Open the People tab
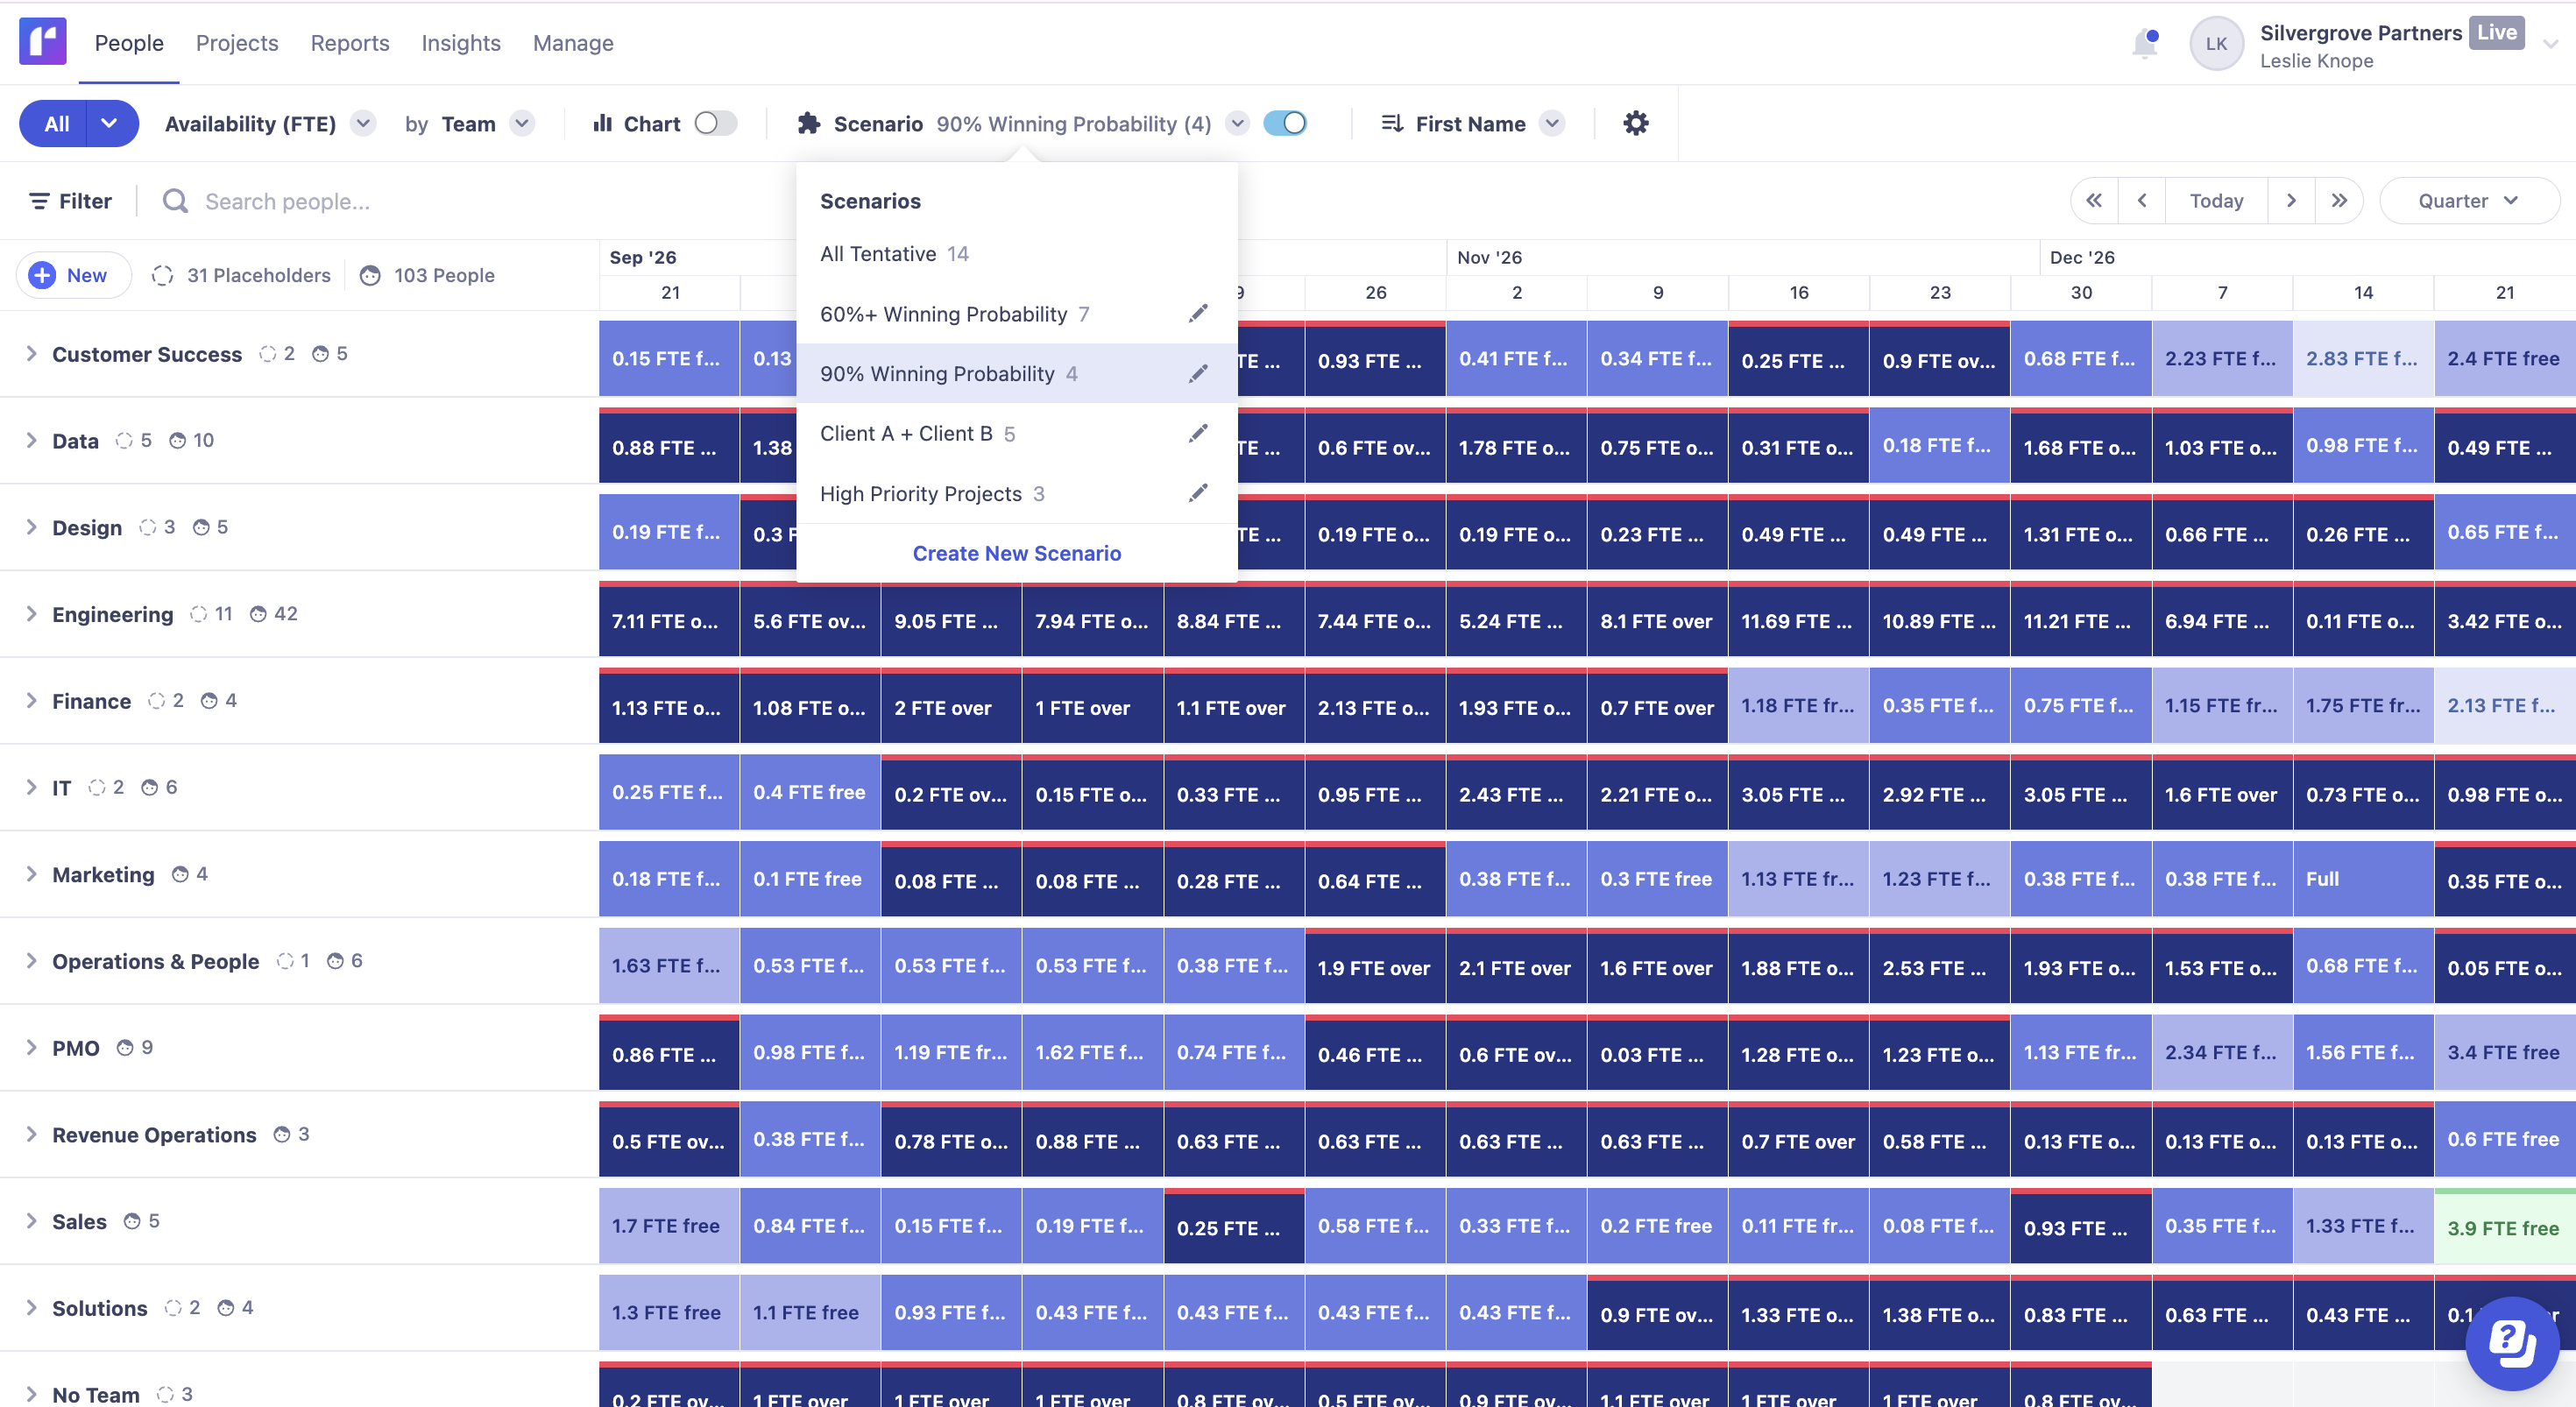2576x1407 pixels. [x=129, y=43]
